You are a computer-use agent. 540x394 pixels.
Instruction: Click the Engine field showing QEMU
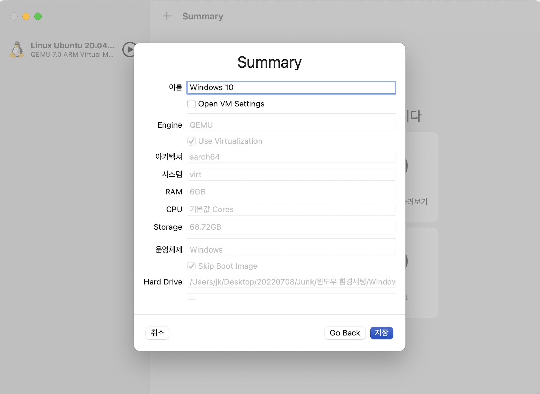click(x=291, y=125)
